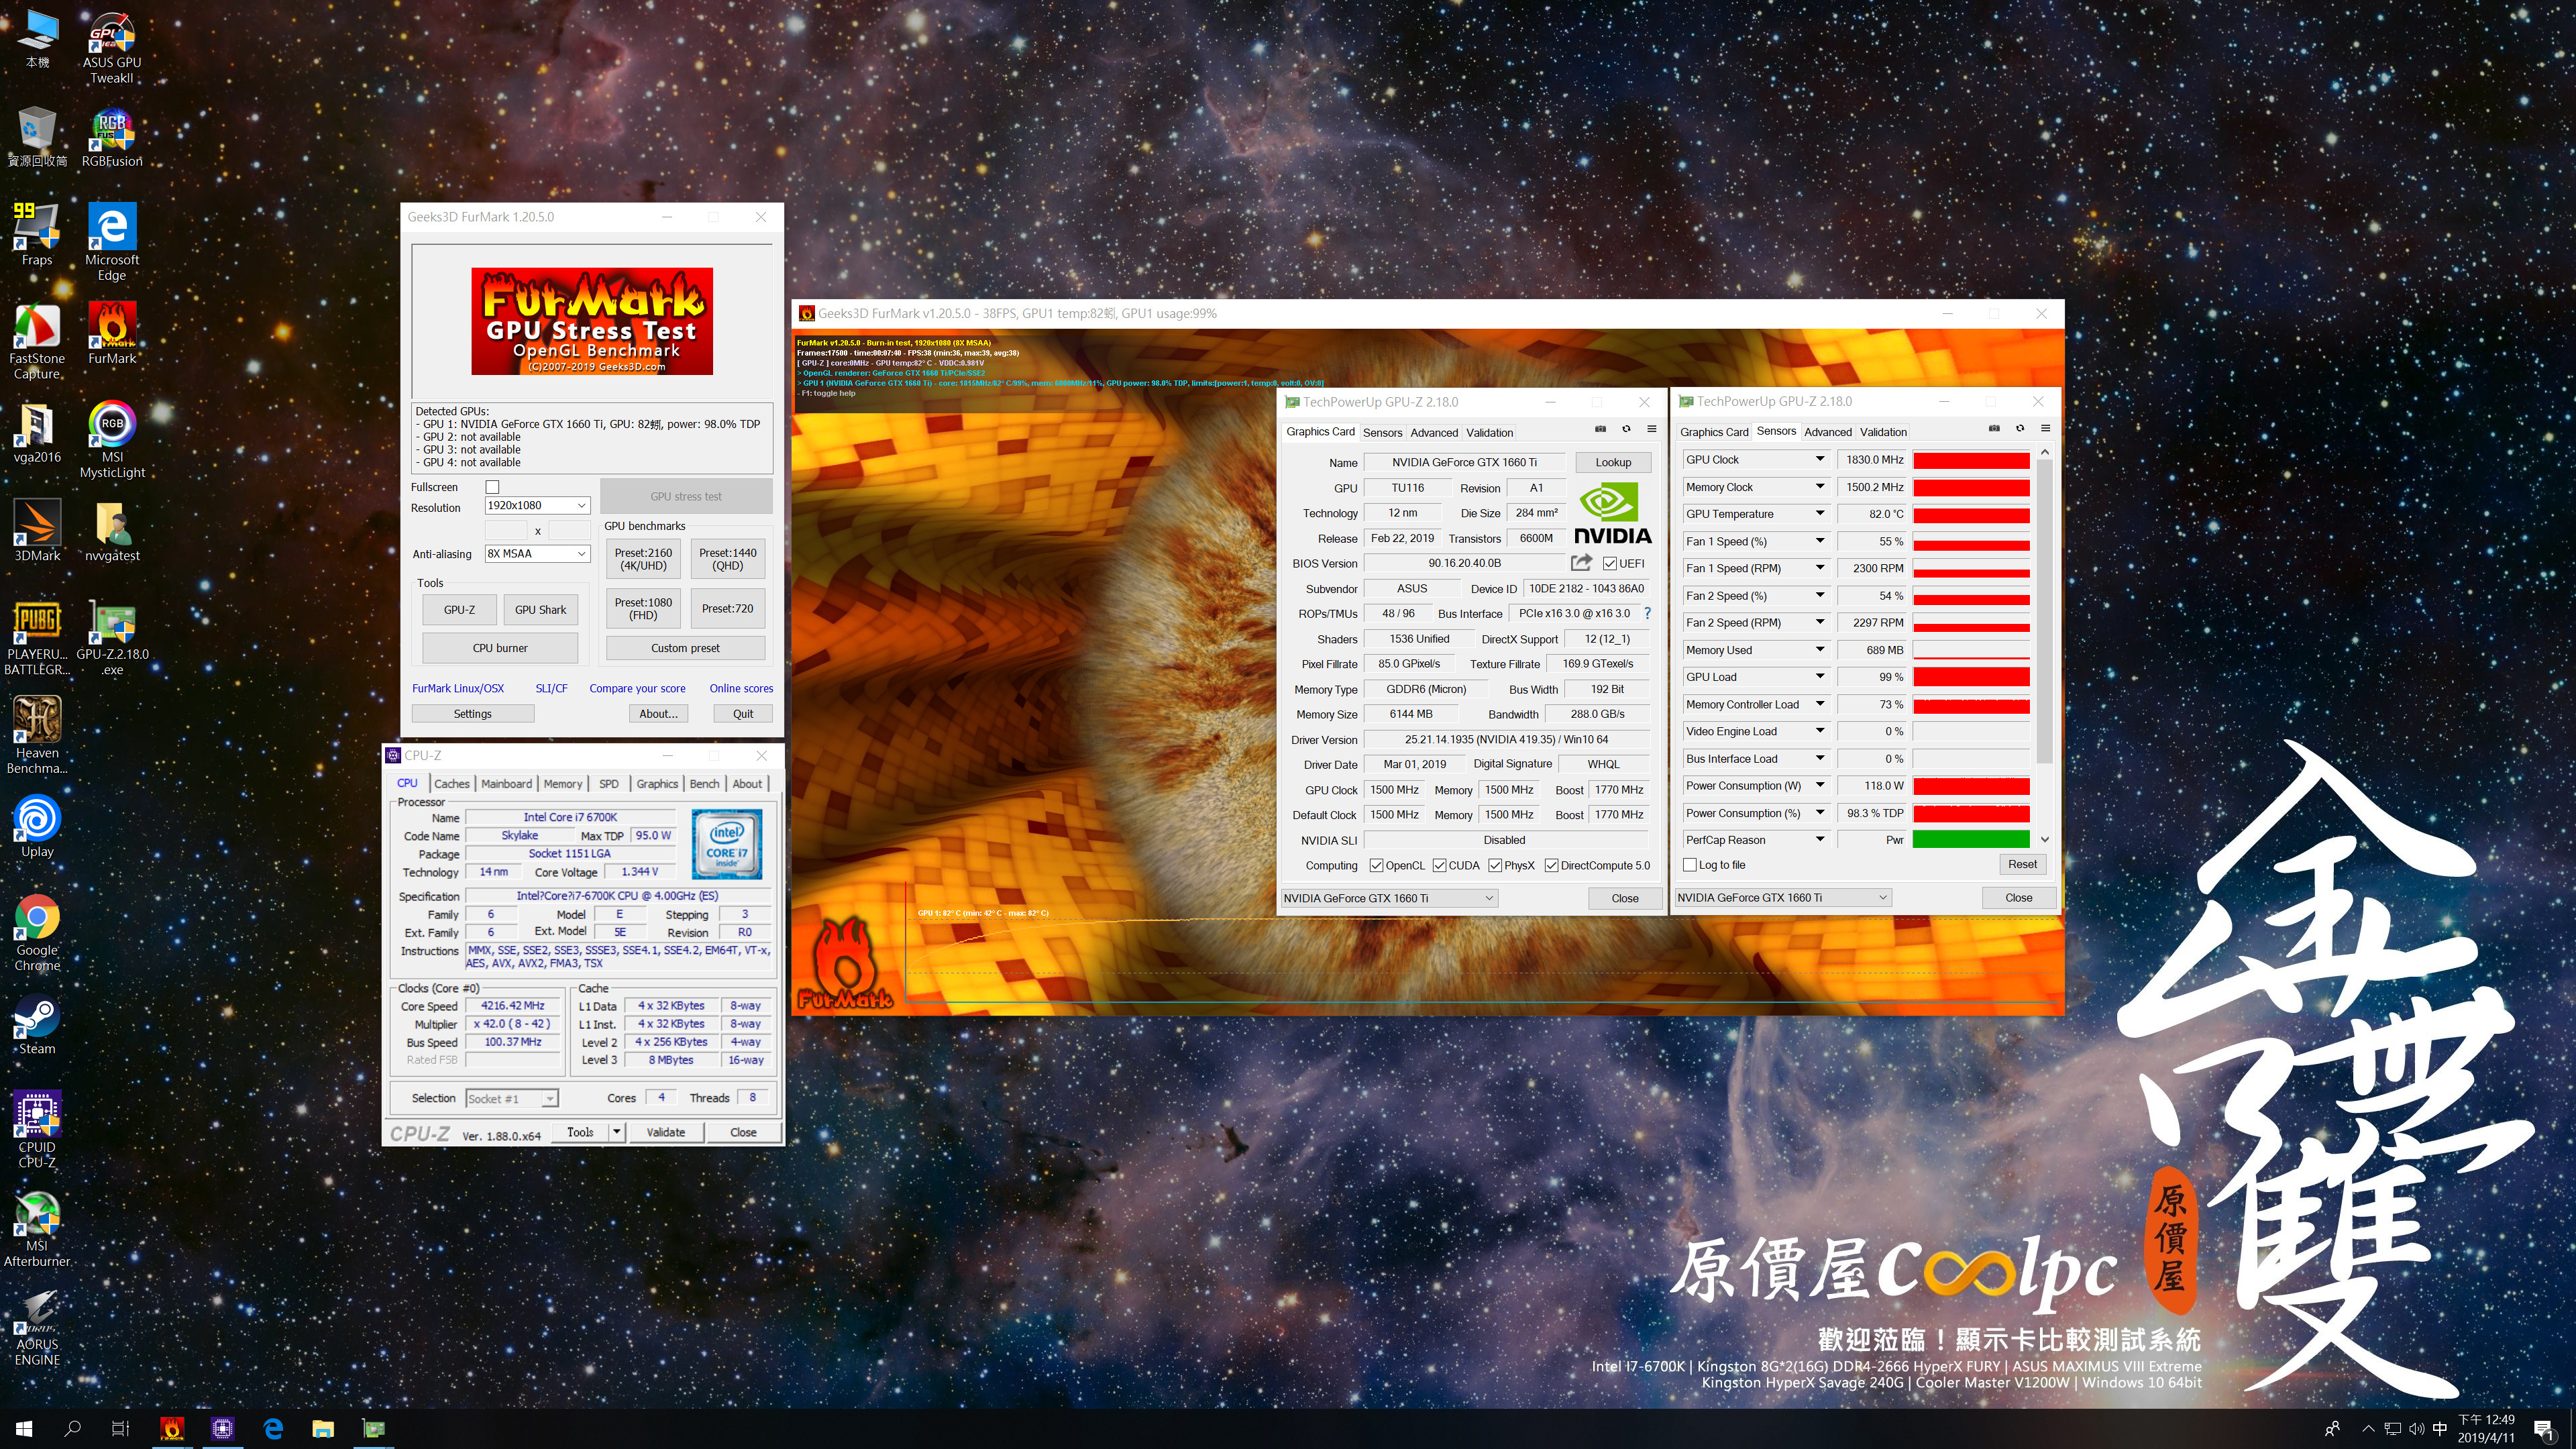The height and width of the screenshot is (1449, 2576).
Task: Toggle PhysX checkbox in GPU-Z
Action: [x=1495, y=865]
